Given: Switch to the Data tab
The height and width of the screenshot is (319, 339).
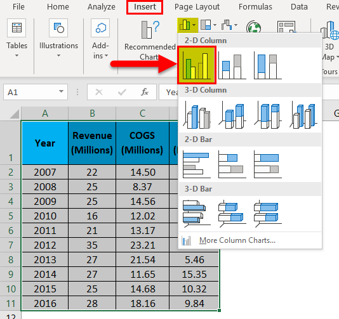Looking at the screenshot, I should point(299,7).
